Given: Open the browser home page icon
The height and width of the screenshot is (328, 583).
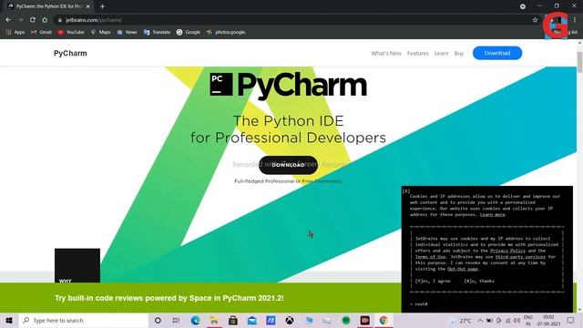Looking at the screenshot, I should pyautogui.click(x=45, y=20).
